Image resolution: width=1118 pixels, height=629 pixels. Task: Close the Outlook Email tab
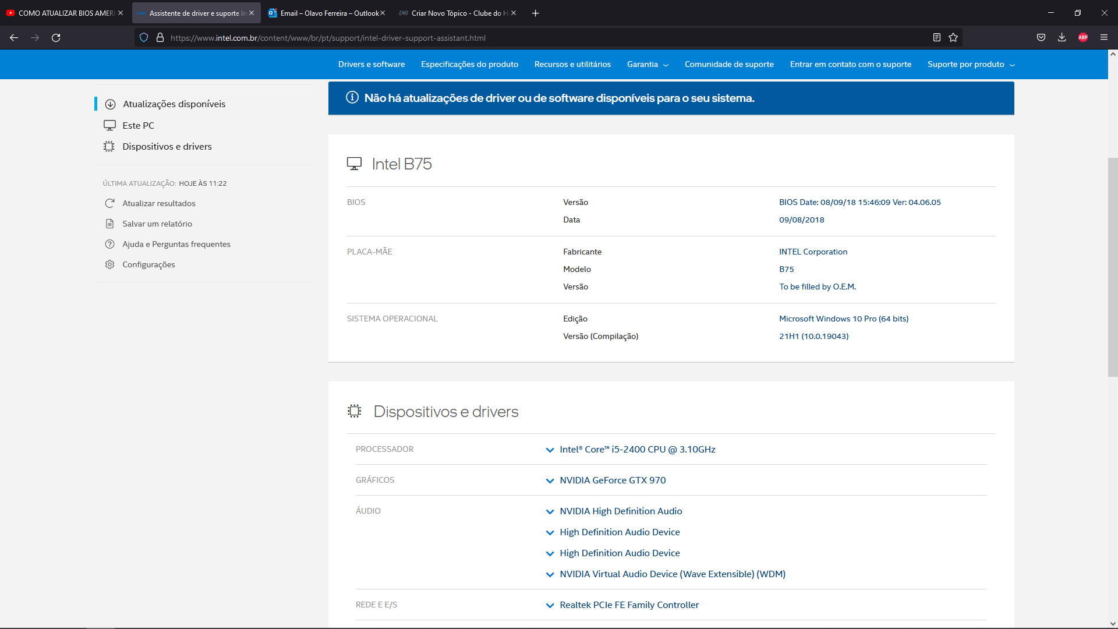(x=383, y=13)
